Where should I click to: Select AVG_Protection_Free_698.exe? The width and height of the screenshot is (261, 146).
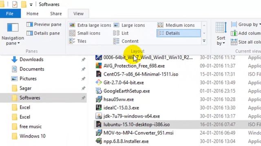tap(134, 66)
